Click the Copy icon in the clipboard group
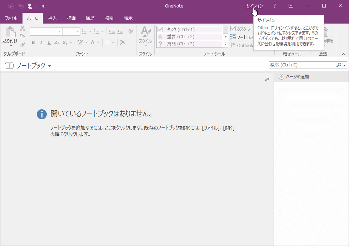 pos(22,36)
